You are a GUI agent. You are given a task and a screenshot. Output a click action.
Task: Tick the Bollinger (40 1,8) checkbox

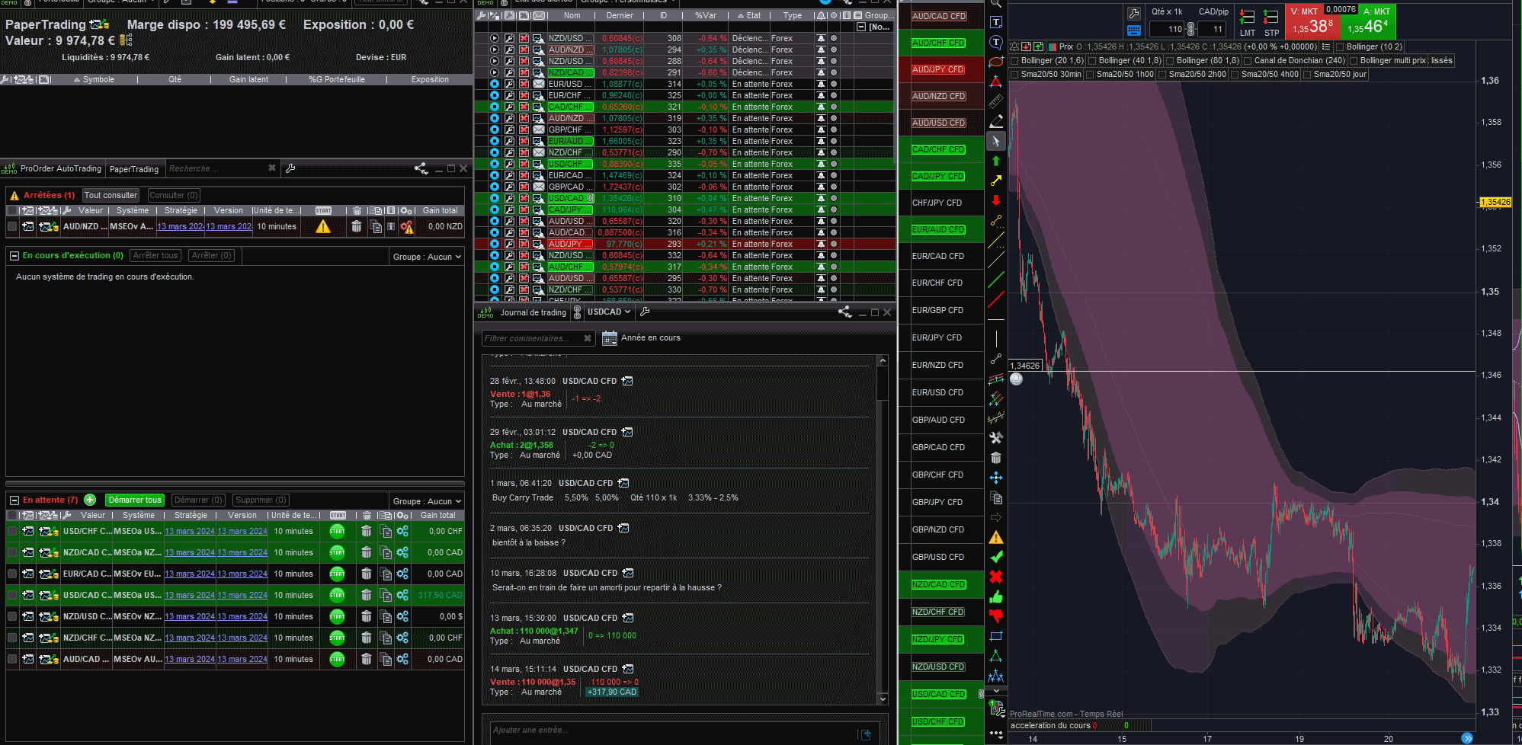point(1092,61)
